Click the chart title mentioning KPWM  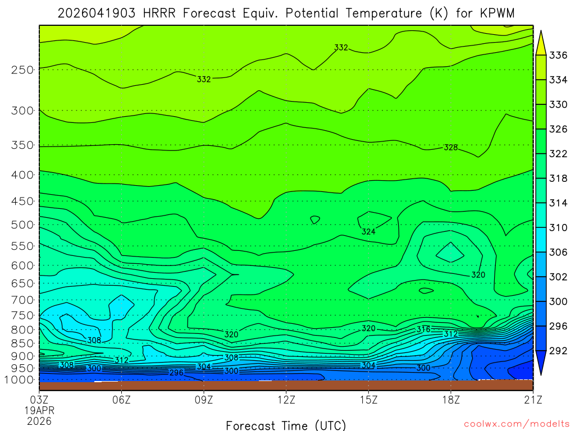click(x=286, y=13)
